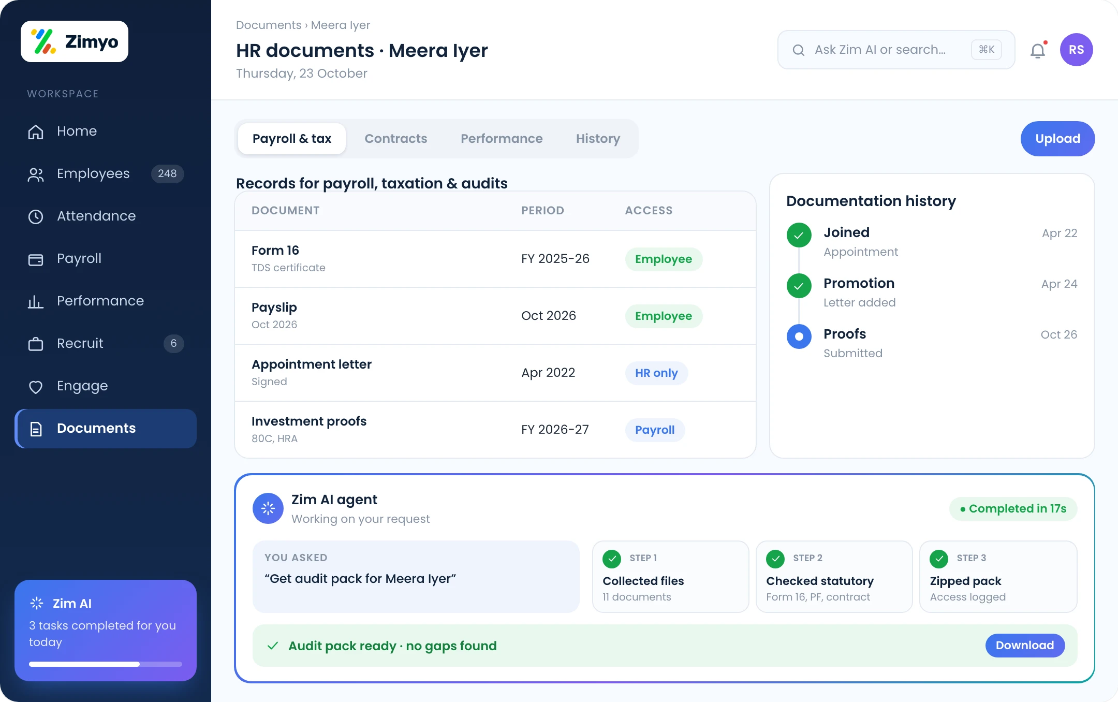Click the Recruit briefcase icon
The height and width of the screenshot is (702, 1118).
coord(36,344)
